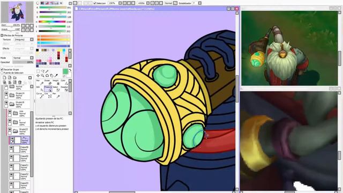Hide layer Capa49
This screenshot has height=193, width=343.
tap(11, 148)
